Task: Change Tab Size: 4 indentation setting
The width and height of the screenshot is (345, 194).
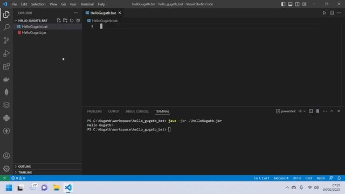Action: click(281, 178)
